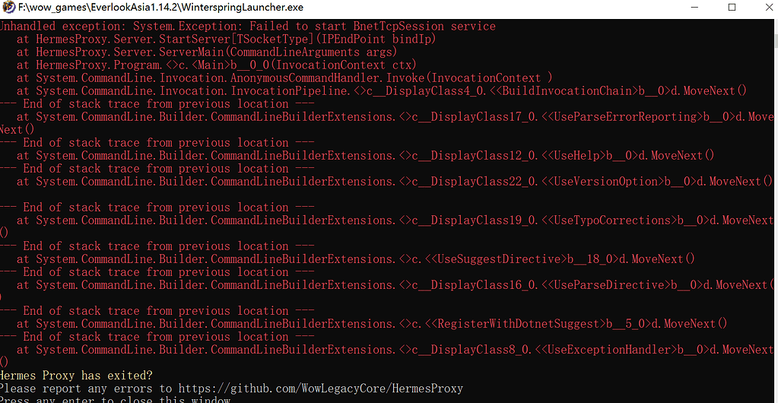The image size is (778, 403).
Task: Click the RegisterWithDotnetSuggest stack line
Action: [372, 324]
